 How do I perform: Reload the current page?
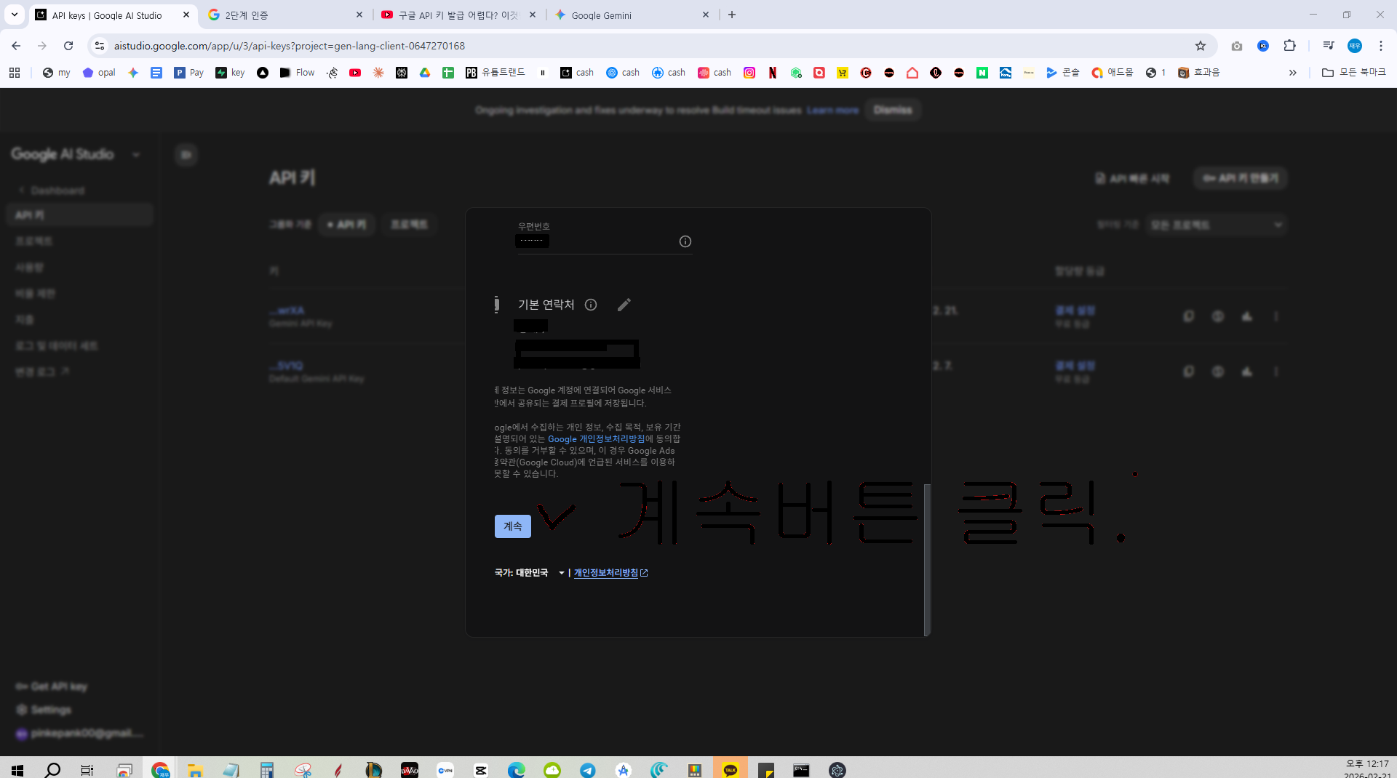tap(68, 46)
